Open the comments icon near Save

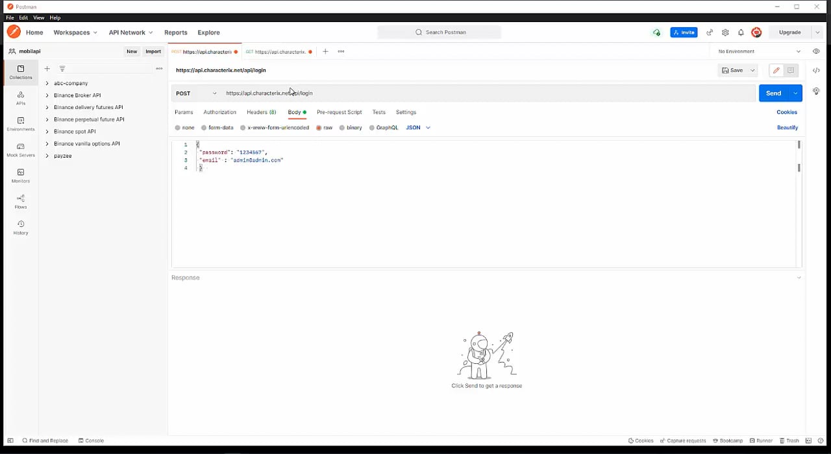click(x=790, y=70)
